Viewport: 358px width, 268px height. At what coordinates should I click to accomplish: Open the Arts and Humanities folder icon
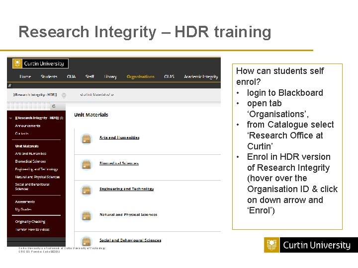[x=87, y=139]
